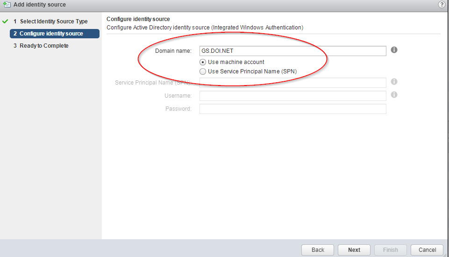Click the dialog resize grip in corner
This screenshot has height=257, width=449.
[x=445, y=255]
